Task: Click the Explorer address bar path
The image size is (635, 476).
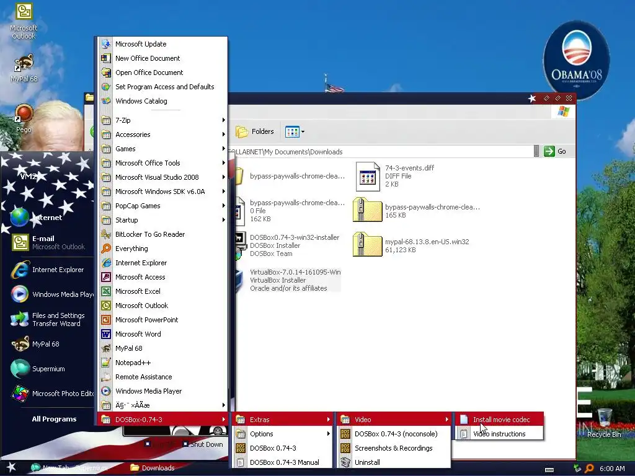Action: click(380, 152)
